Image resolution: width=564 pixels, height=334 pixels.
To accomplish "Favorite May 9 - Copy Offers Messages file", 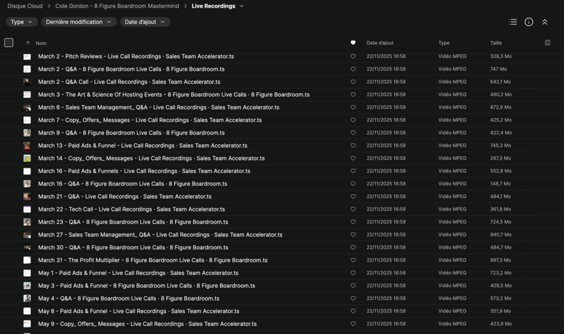I will click(353, 324).
